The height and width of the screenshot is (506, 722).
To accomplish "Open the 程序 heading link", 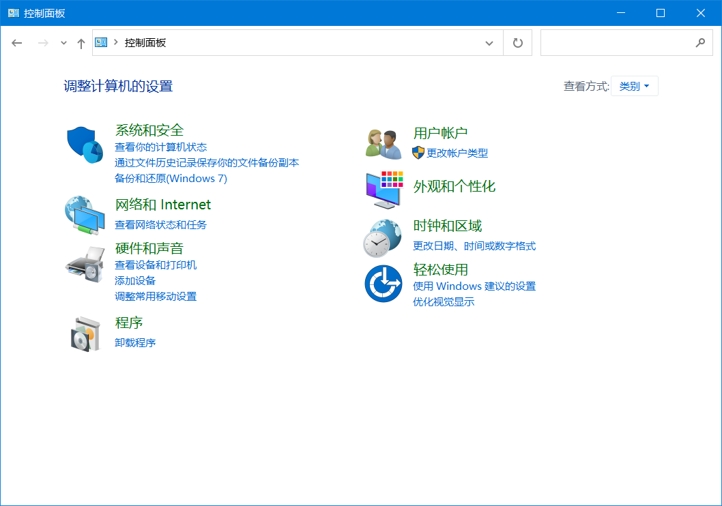I will pyautogui.click(x=129, y=323).
